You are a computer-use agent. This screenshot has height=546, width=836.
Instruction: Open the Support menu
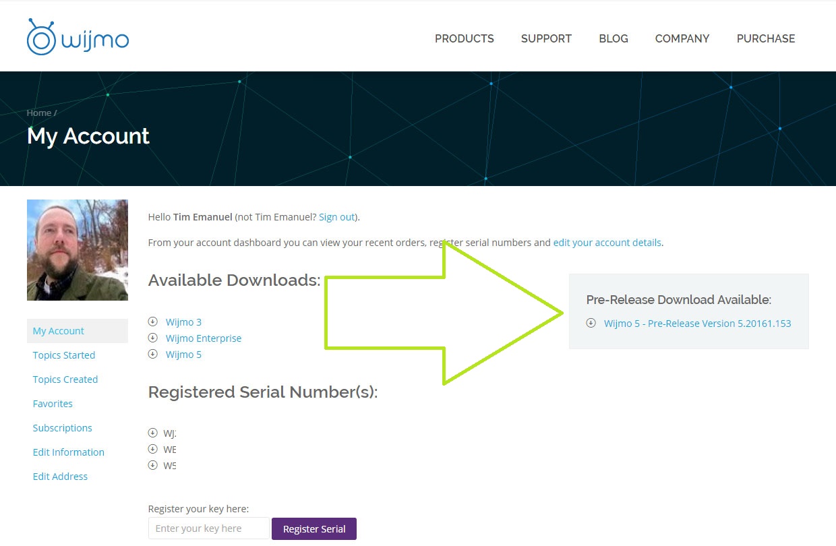546,38
